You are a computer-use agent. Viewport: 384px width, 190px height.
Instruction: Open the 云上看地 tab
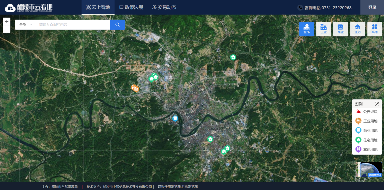point(98,7)
